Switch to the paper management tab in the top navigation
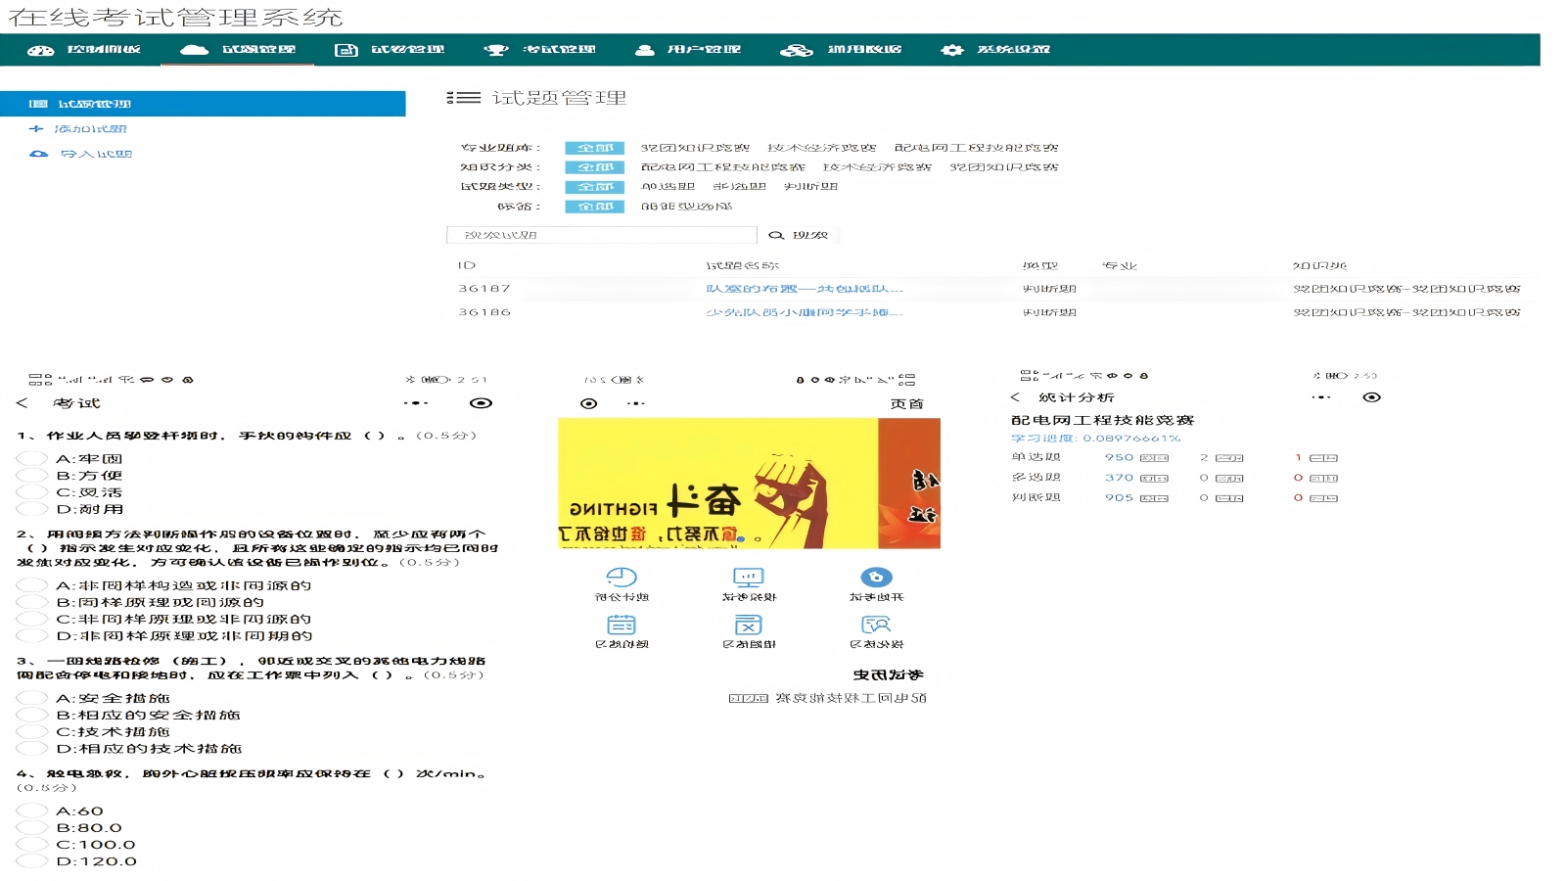 [x=390, y=50]
